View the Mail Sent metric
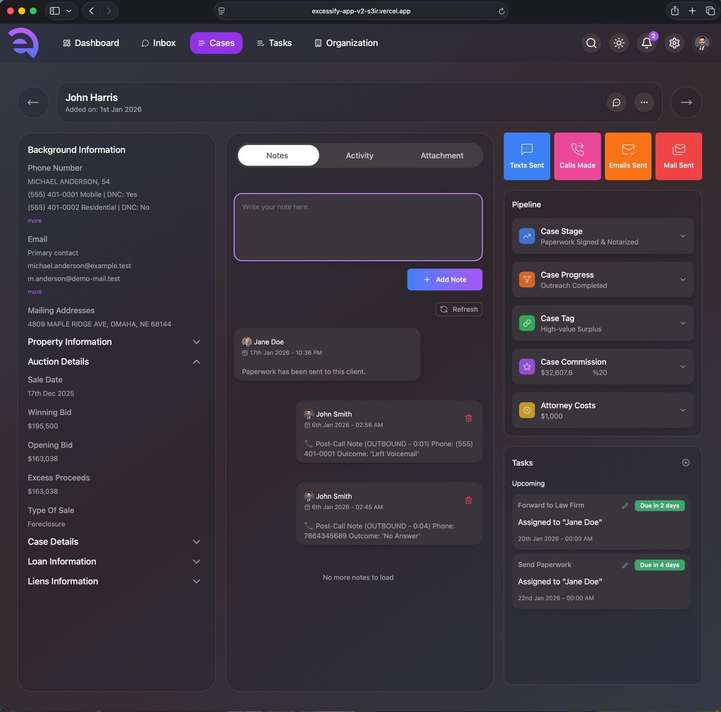 pos(679,156)
